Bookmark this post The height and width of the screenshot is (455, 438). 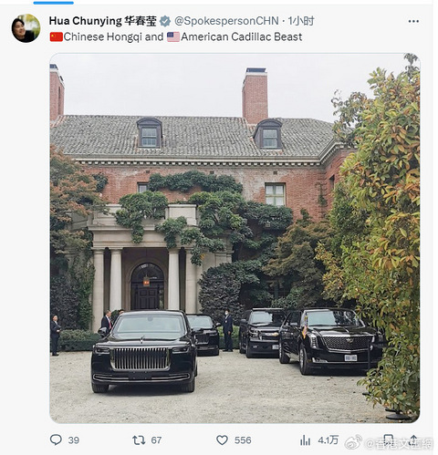[x=389, y=440]
